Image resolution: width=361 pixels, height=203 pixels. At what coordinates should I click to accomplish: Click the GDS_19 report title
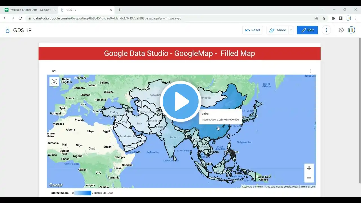[22, 30]
